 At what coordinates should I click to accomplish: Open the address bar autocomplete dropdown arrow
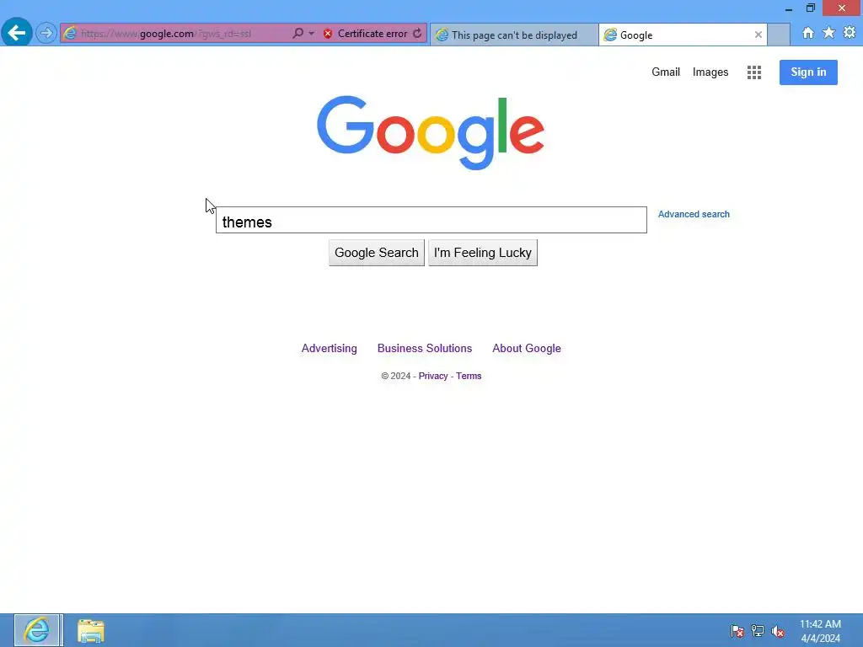312,34
